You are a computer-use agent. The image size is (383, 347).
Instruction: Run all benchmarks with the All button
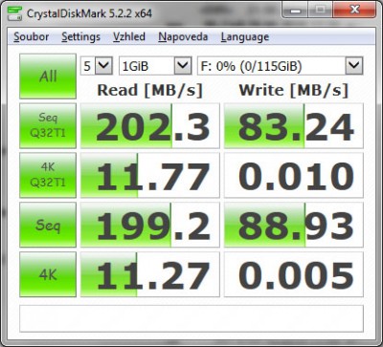(48, 76)
